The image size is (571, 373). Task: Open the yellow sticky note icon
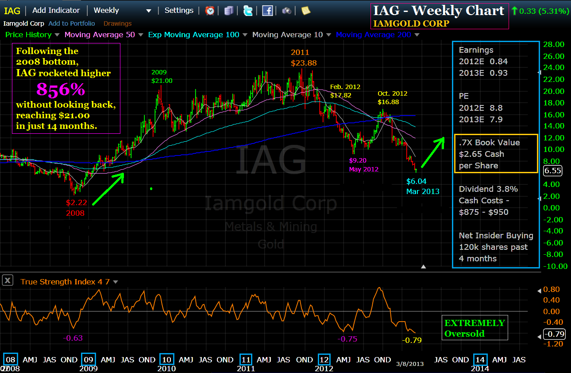(306, 11)
